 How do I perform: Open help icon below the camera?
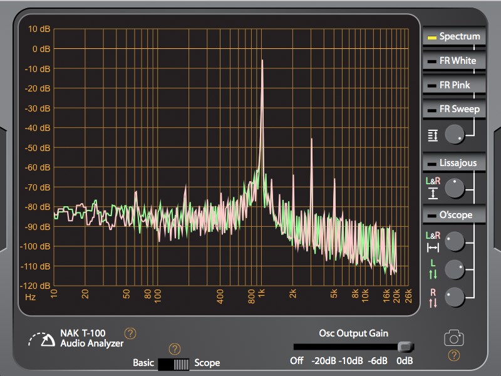[x=454, y=355]
